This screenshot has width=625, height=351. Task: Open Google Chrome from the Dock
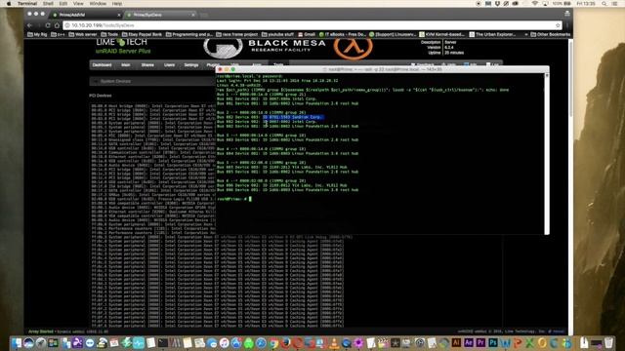coord(273,342)
